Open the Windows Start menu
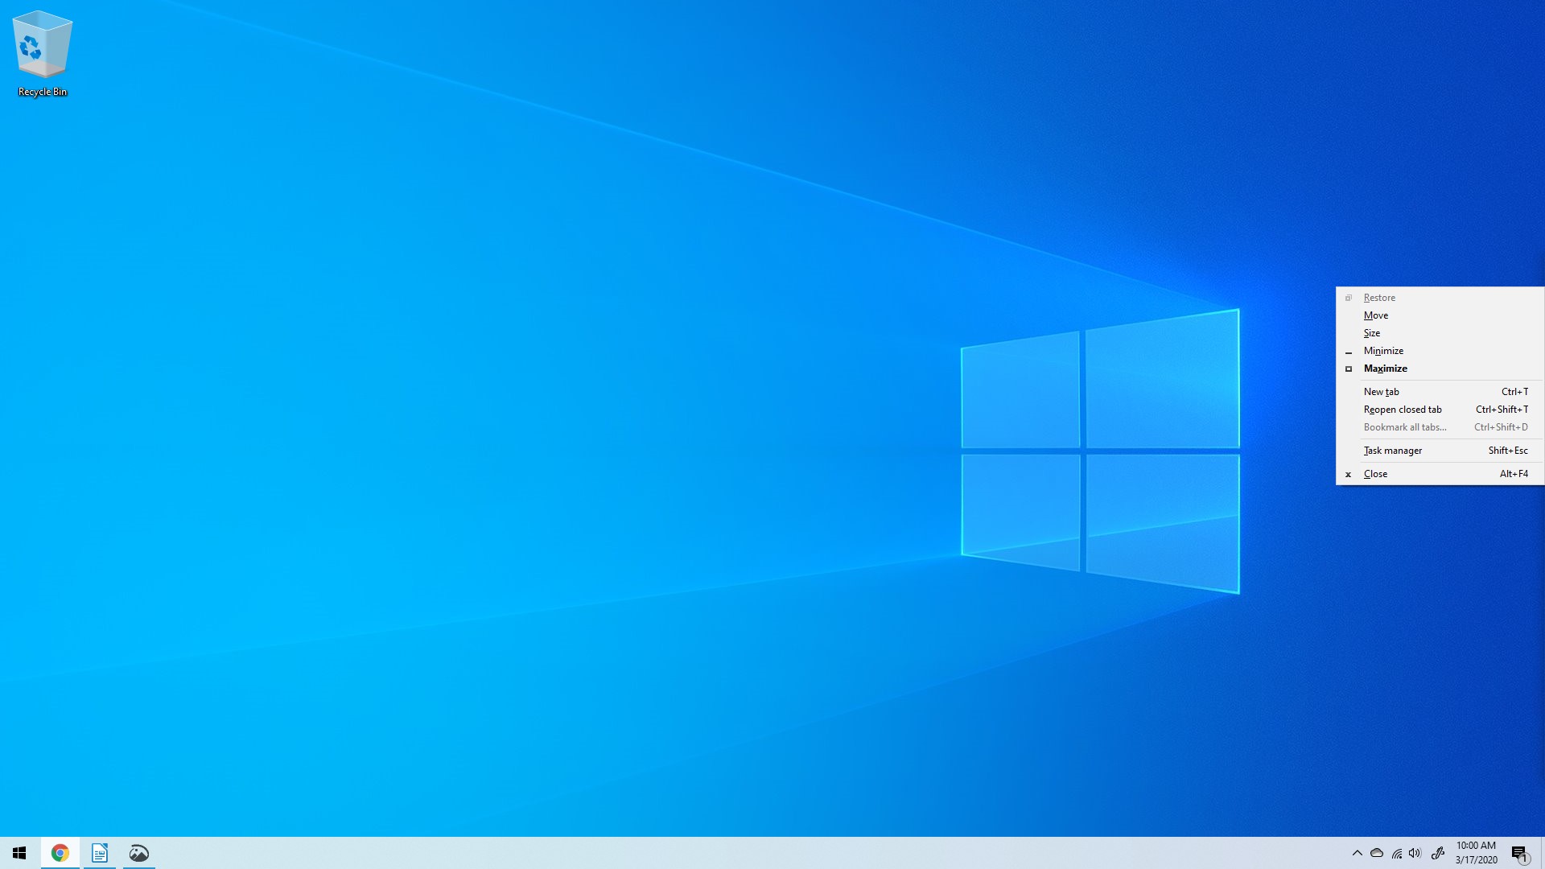Viewport: 1545px width, 869px height. (x=19, y=853)
